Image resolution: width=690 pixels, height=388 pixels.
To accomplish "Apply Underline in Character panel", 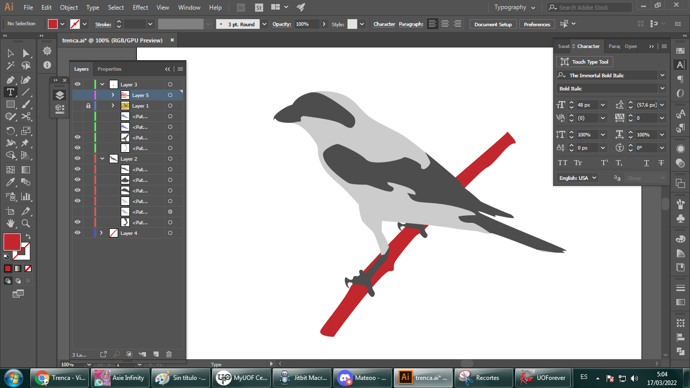I will click(646, 163).
